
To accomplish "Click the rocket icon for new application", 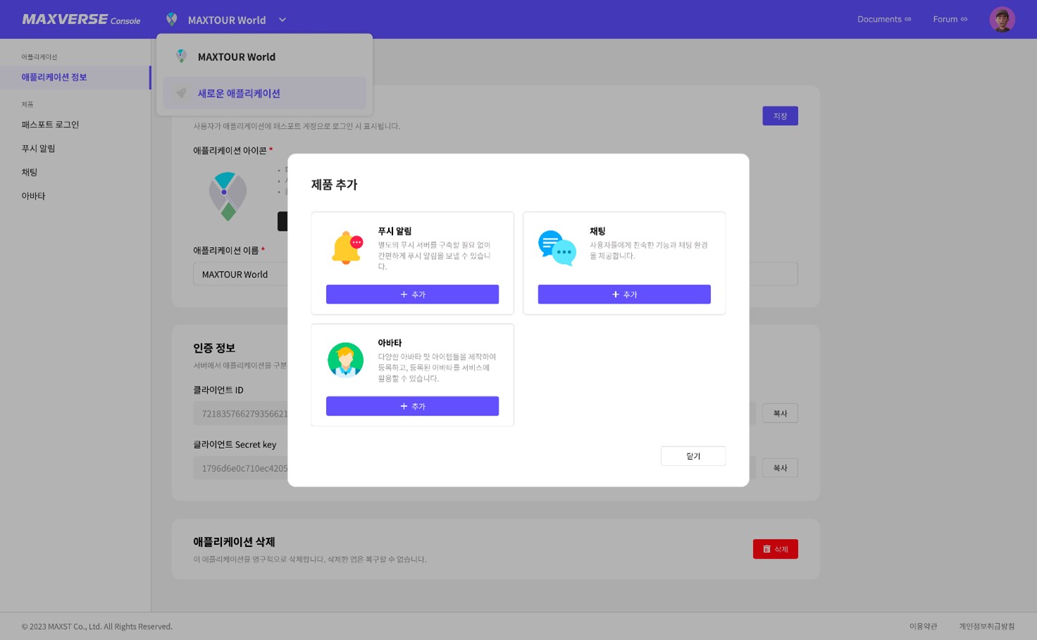I will [x=182, y=93].
